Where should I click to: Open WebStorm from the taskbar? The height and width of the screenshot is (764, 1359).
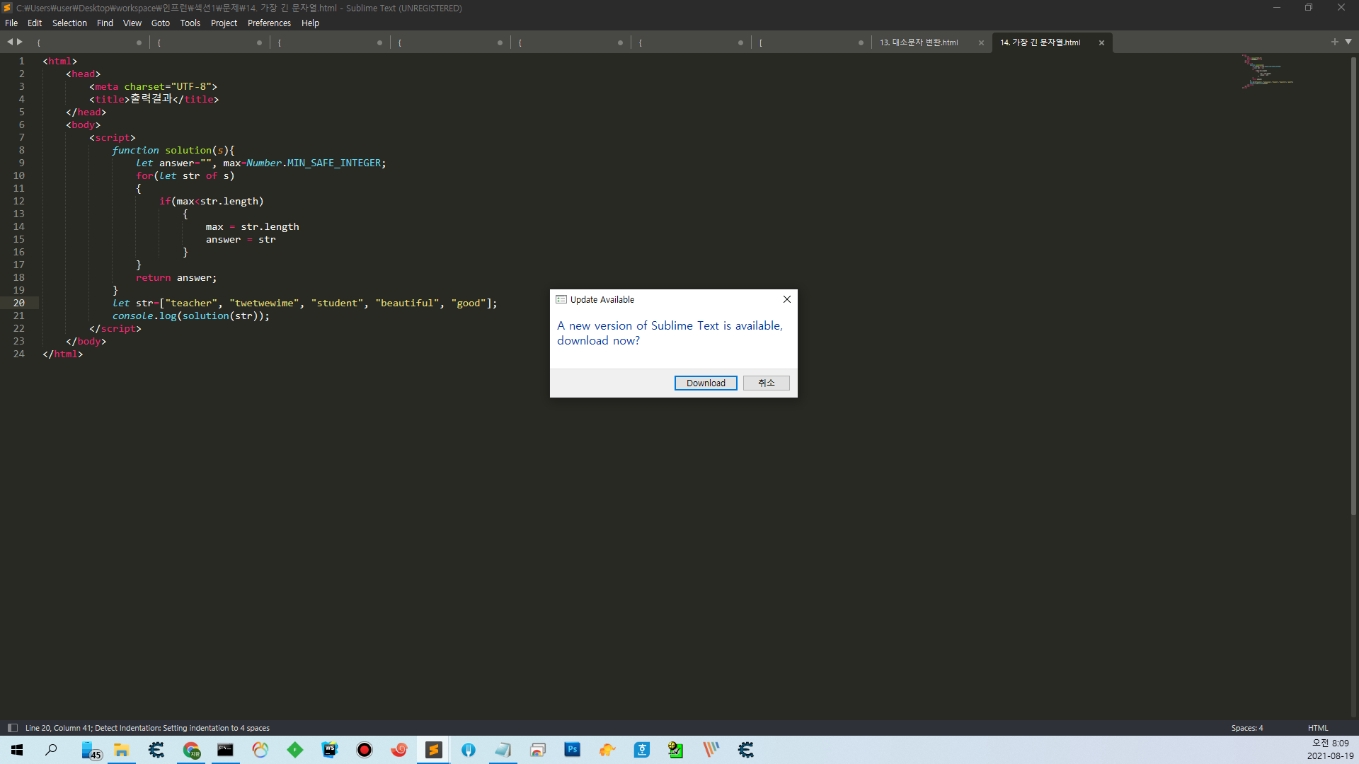point(330,750)
